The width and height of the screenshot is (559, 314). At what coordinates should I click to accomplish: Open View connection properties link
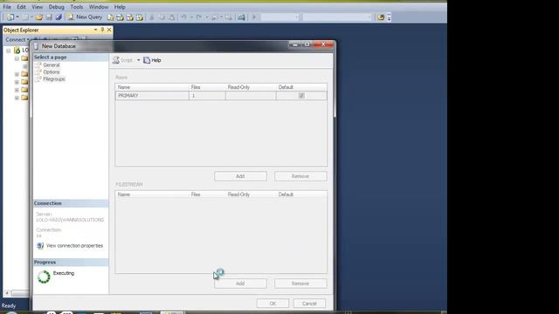[x=74, y=246]
